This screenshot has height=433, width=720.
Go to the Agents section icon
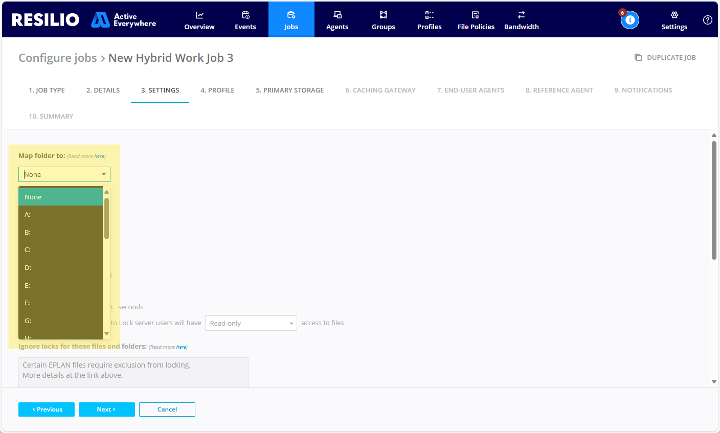tap(337, 15)
